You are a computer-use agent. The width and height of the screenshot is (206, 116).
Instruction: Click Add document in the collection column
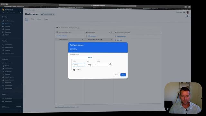(91, 36)
